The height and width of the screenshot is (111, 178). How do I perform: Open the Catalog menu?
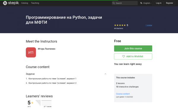[x=25, y=3]
